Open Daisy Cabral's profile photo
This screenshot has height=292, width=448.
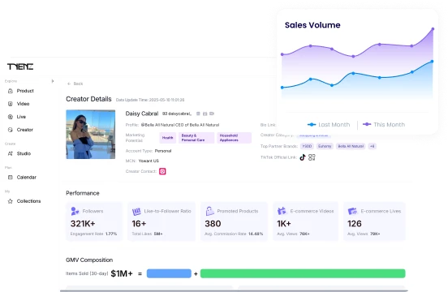click(x=91, y=134)
